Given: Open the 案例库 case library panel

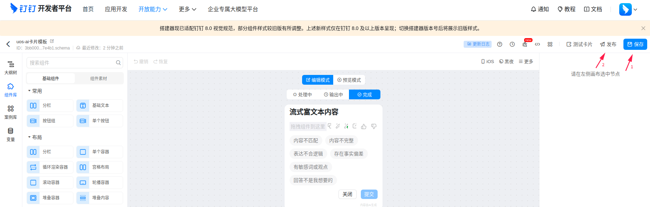Looking at the screenshot, I should (x=11, y=113).
